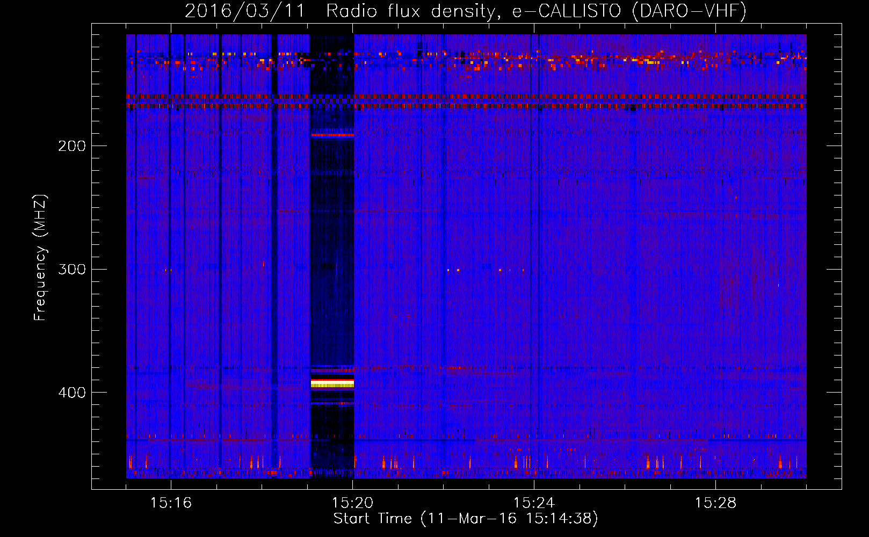
Task: Click the date '2016/03/11' in title
Action: (245, 11)
